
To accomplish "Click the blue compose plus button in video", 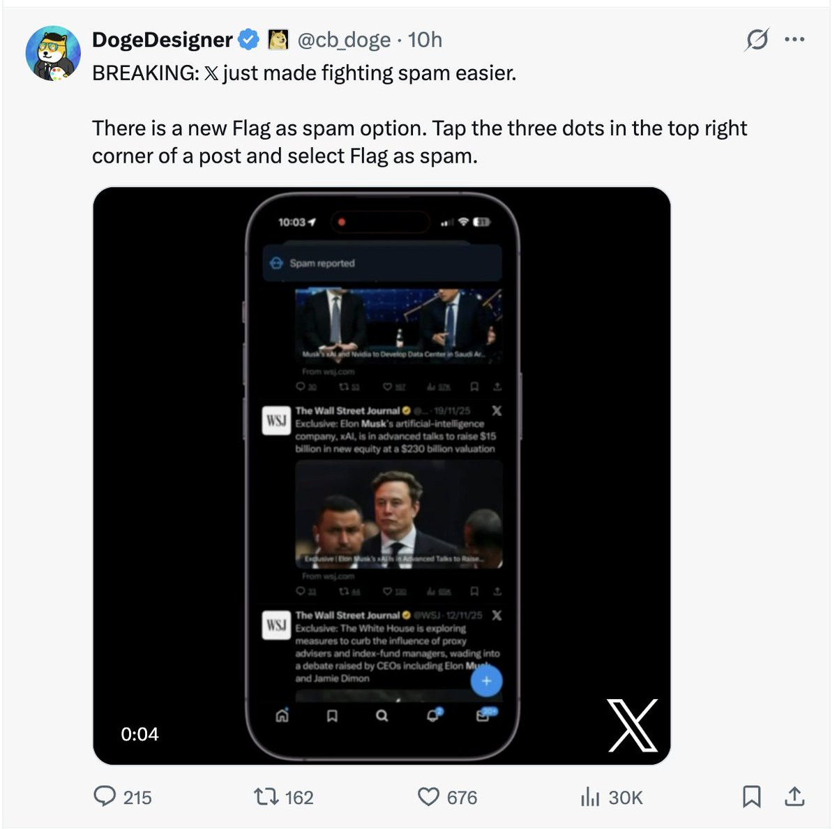I will 486,681.
